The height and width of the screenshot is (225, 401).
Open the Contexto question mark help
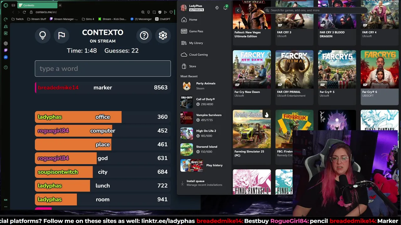click(x=144, y=35)
